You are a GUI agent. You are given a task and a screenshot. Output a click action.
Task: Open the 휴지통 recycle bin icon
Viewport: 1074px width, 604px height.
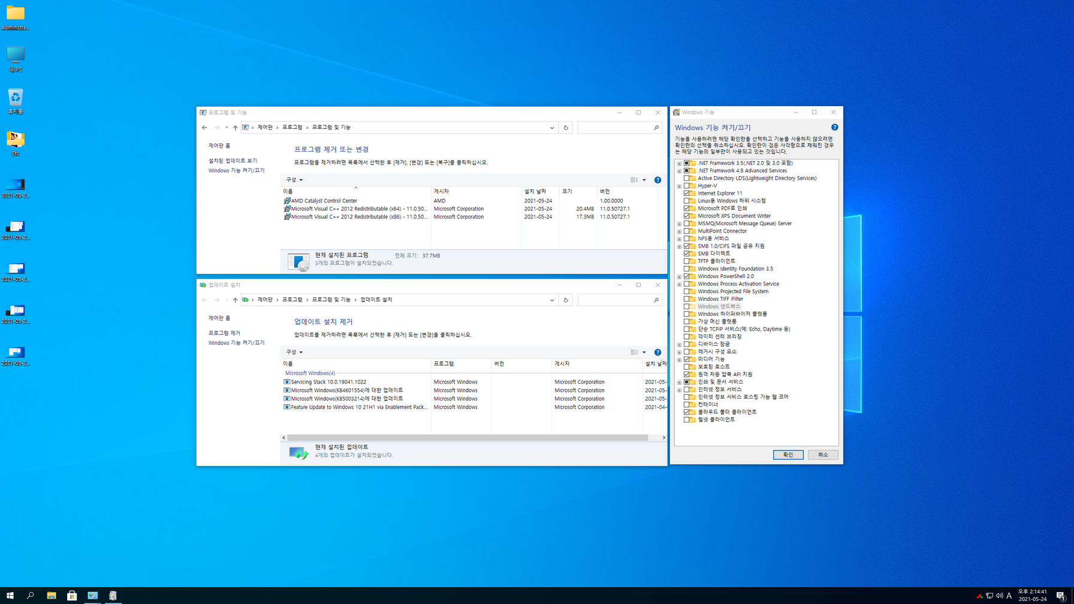coord(16,101)
